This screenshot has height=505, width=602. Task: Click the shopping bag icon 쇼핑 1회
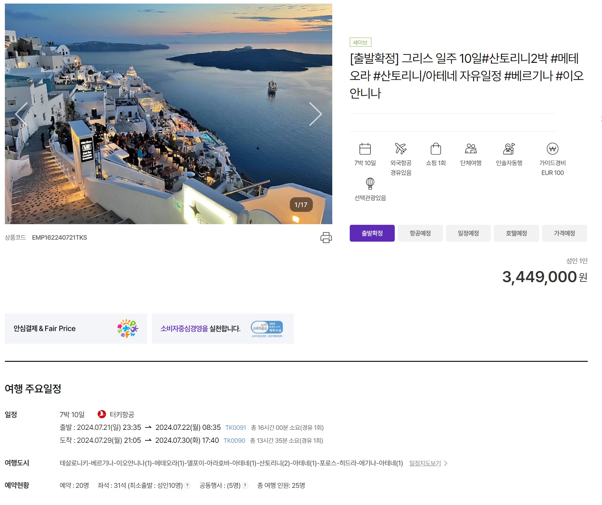(436, 149)
